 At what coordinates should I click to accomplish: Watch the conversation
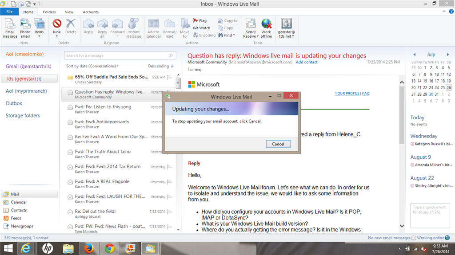tap(202, 28)
